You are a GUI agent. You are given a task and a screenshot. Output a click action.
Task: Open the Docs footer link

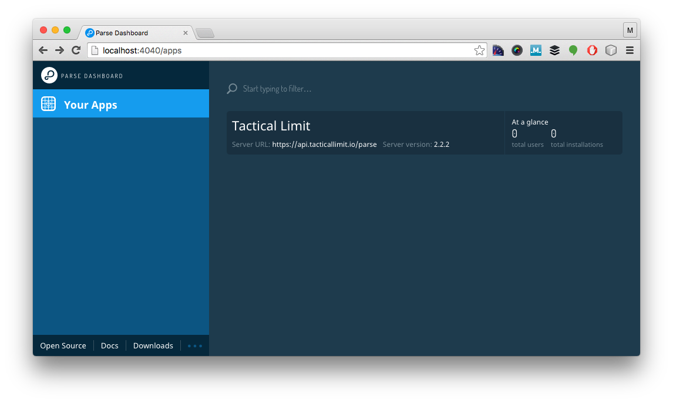pos(109,345)
